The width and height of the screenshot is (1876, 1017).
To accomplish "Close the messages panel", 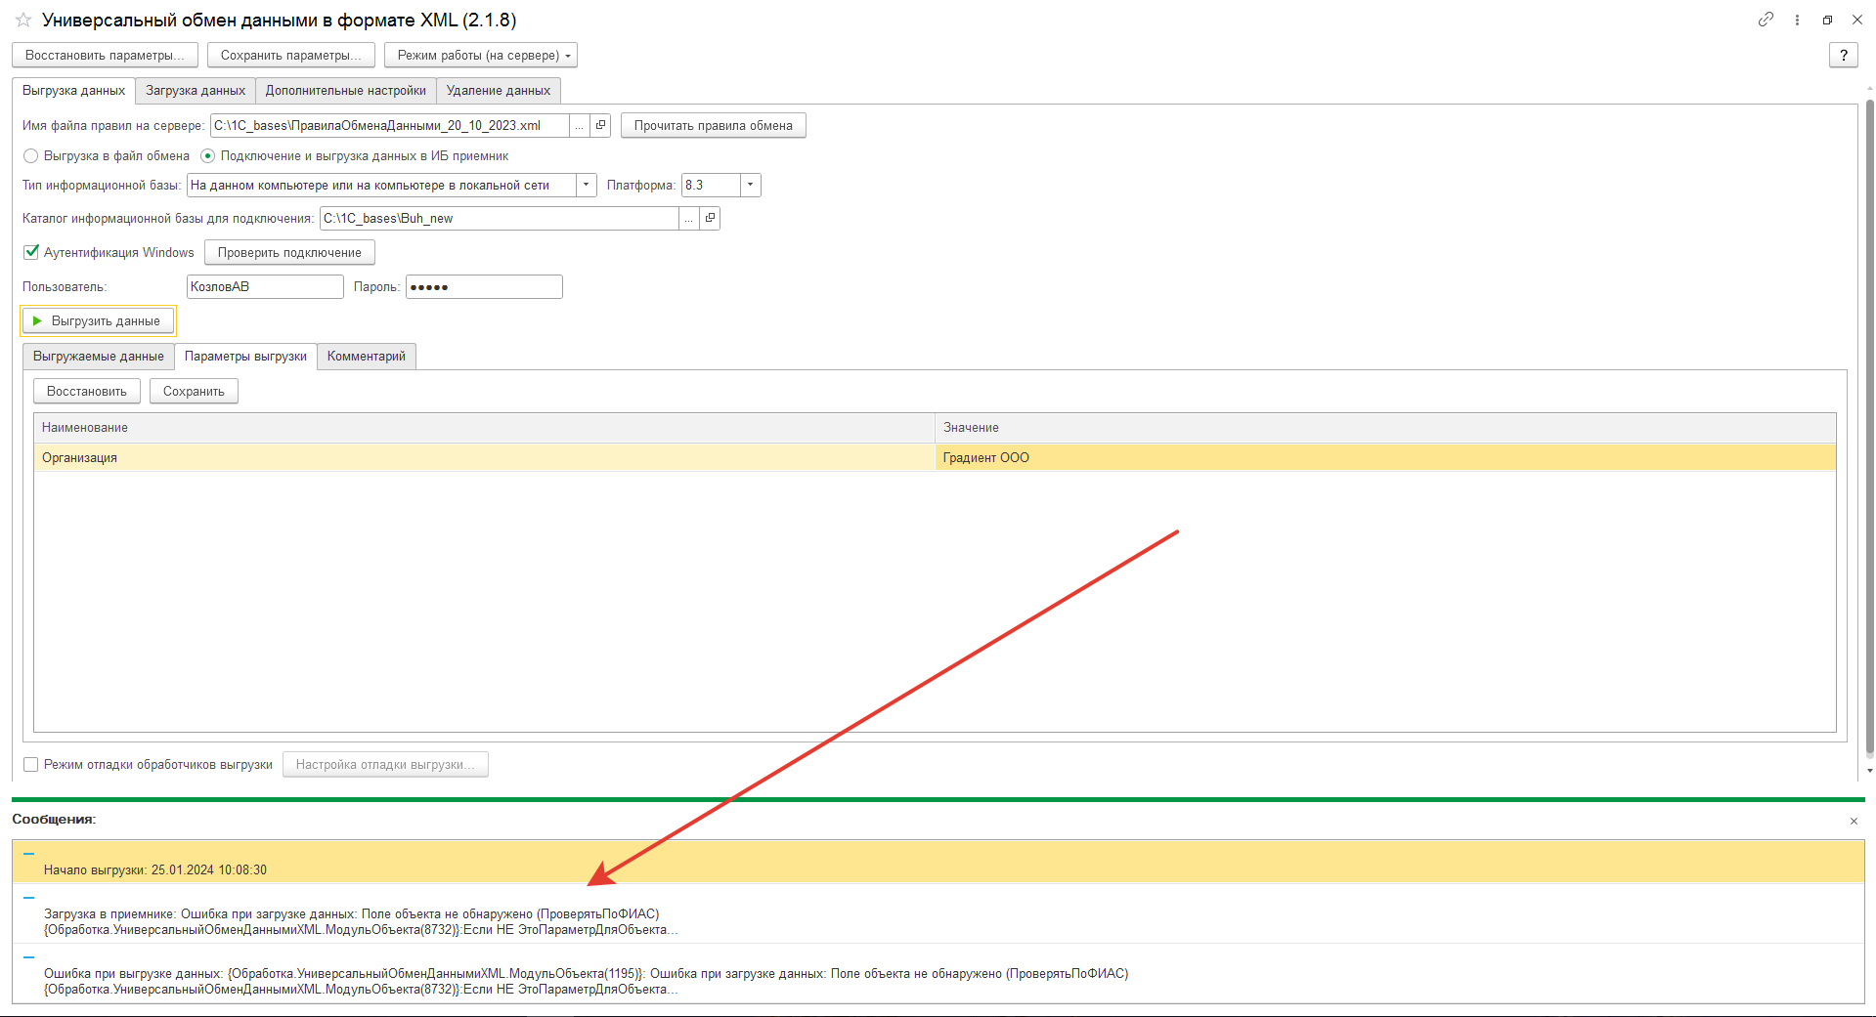I will (x=1854, y=822).
